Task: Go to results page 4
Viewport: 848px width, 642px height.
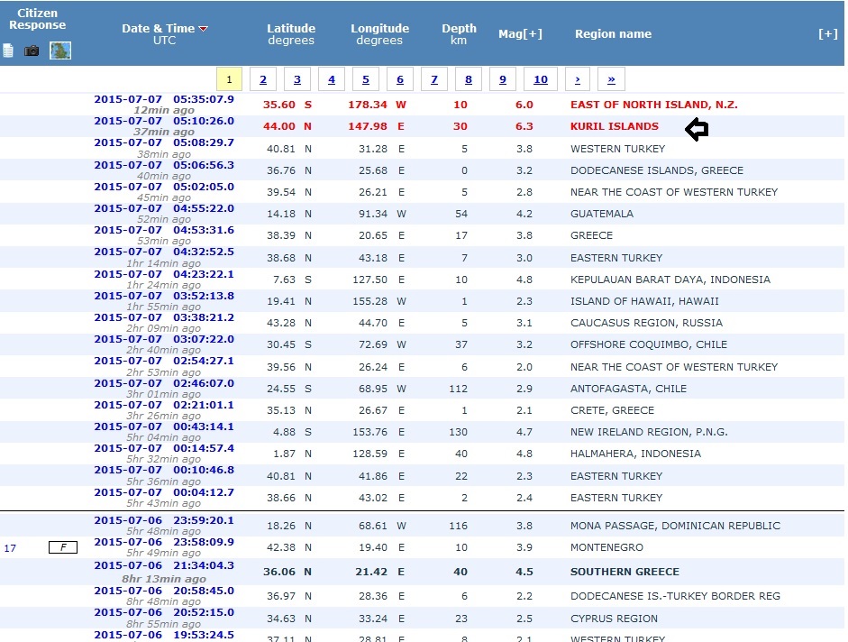Action: (x=332, y=79)
